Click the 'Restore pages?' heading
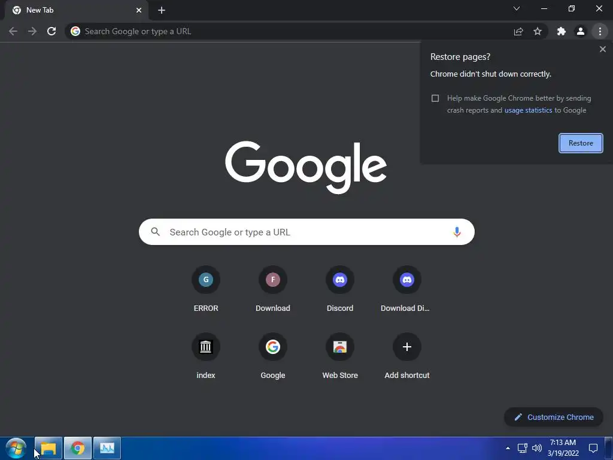613x460 pixels. click(460, 57)
